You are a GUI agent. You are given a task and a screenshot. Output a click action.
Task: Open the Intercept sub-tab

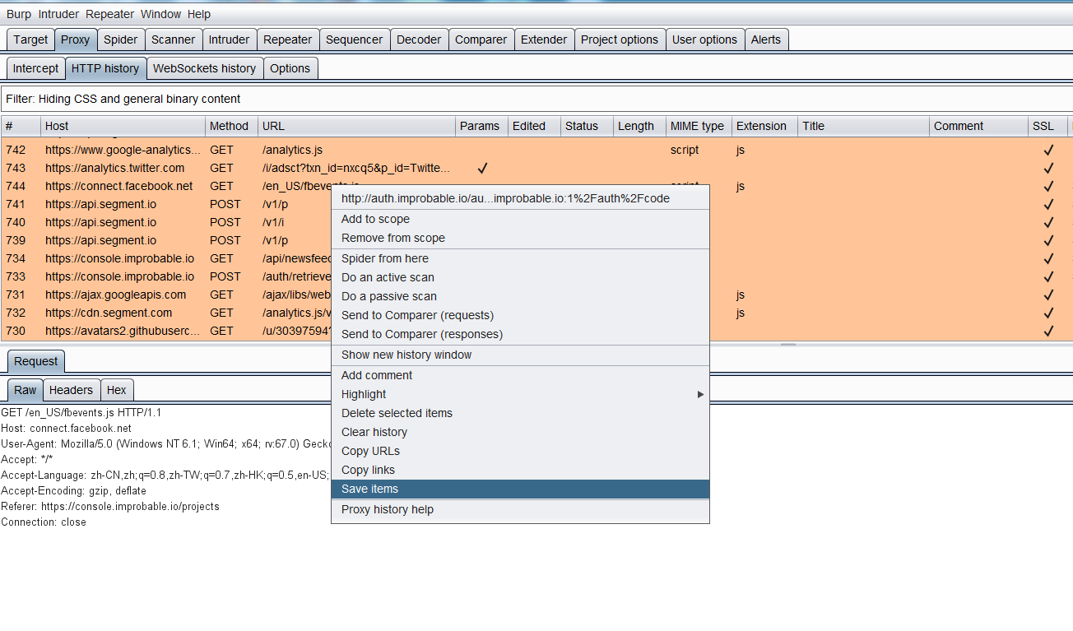click(x=35, y=68)
